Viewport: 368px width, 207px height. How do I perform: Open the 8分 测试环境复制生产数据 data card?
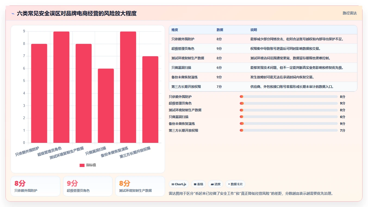coord(140,186)
